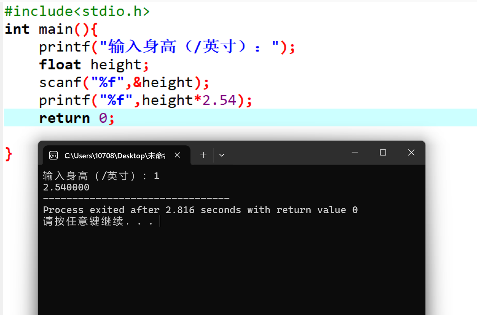
Task: Click the terminal tab console icon
Action: (x=53, y=155)
